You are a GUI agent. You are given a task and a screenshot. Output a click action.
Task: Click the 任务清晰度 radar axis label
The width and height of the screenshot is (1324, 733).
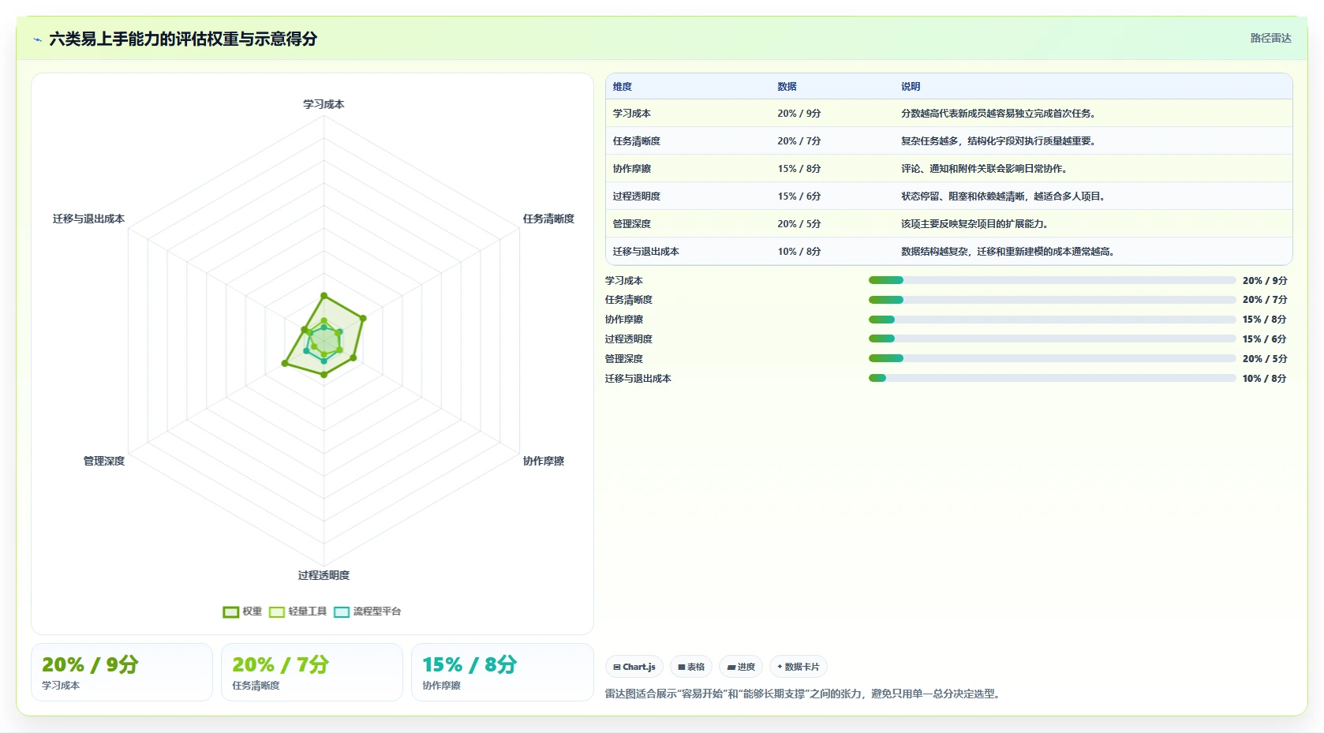click(x=548, y=219)
